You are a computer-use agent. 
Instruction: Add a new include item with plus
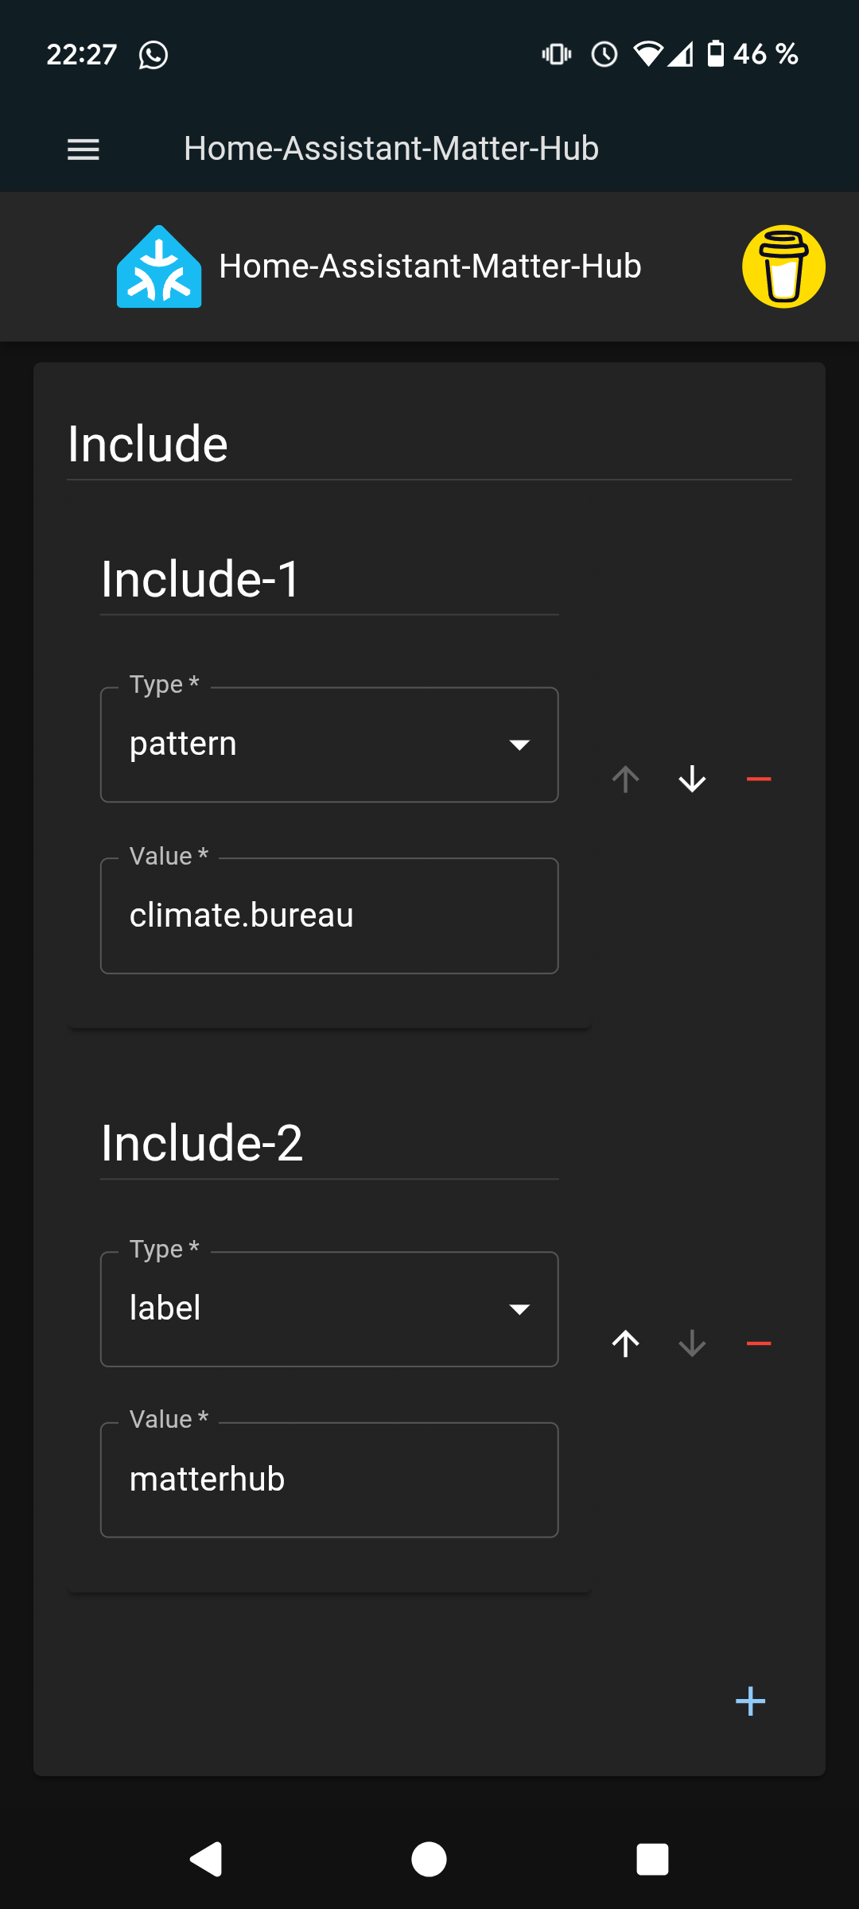(750, 1702)
